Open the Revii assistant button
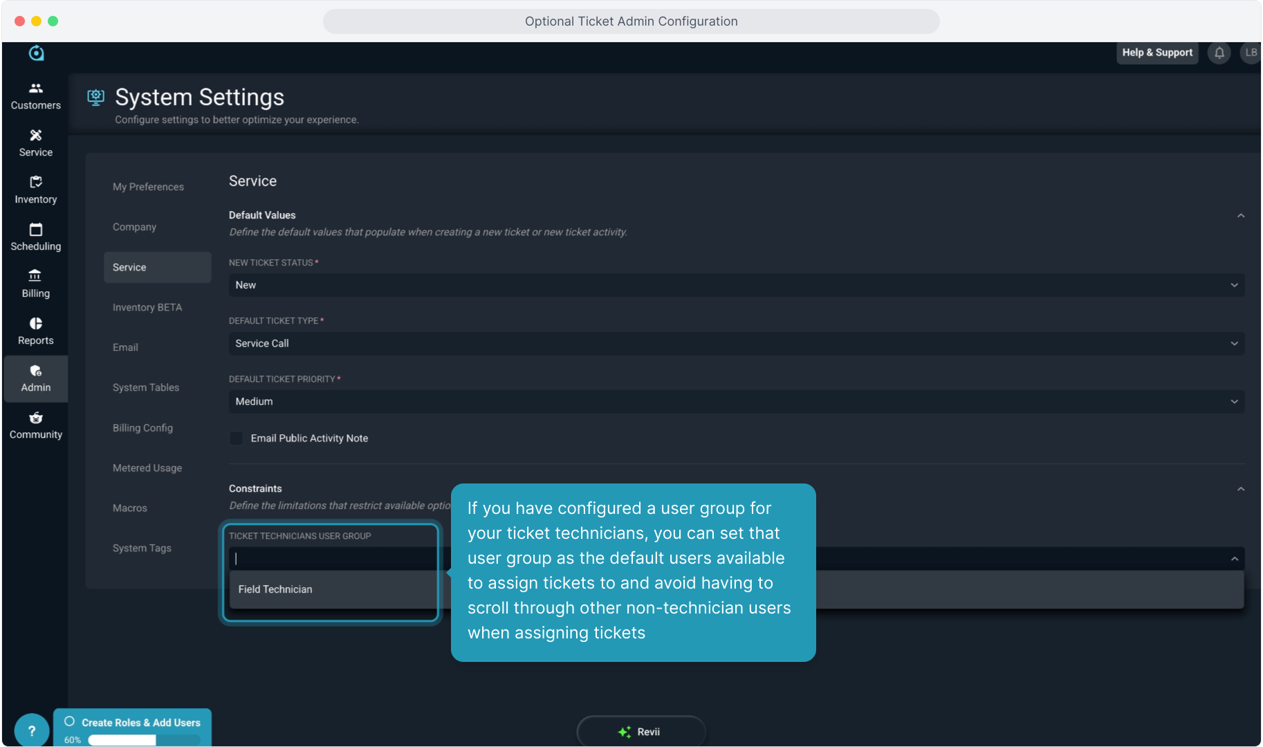 (640, 732)
